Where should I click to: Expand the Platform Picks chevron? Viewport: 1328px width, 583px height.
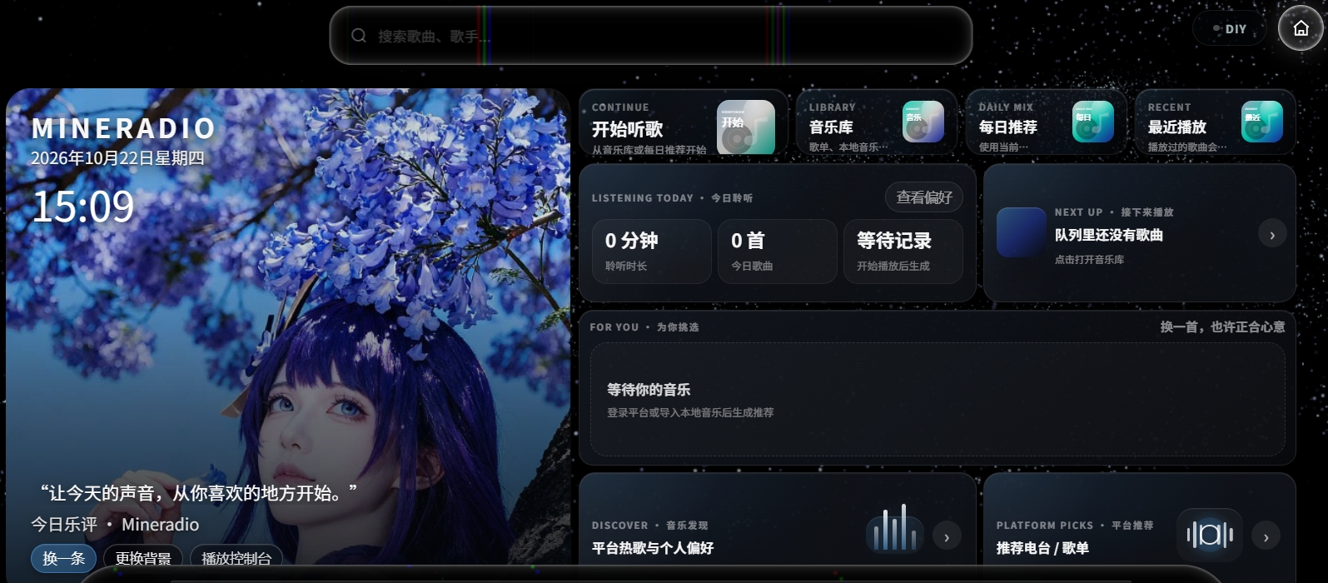[1266, 537]
